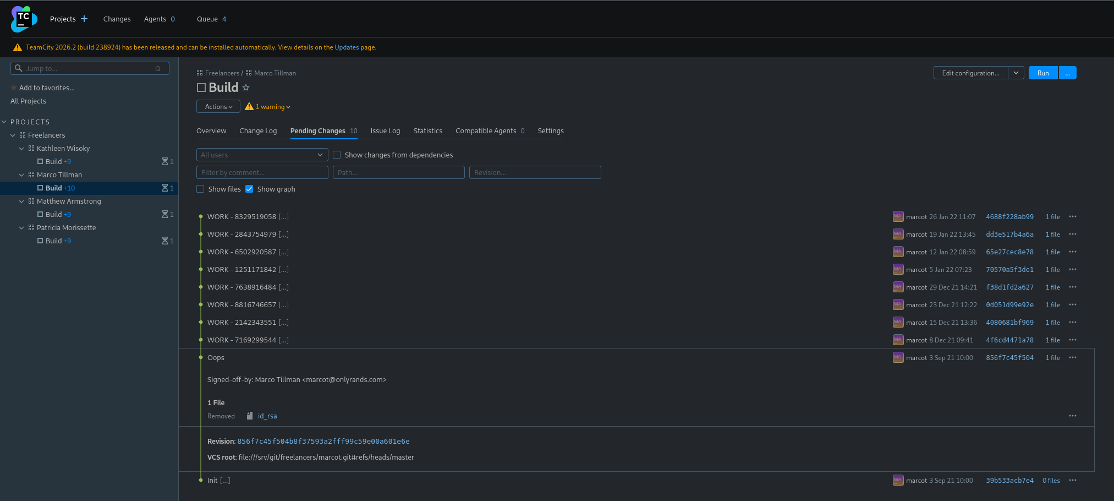
Task: Collapse the PROJECTS section
Action: click(4, 122)
